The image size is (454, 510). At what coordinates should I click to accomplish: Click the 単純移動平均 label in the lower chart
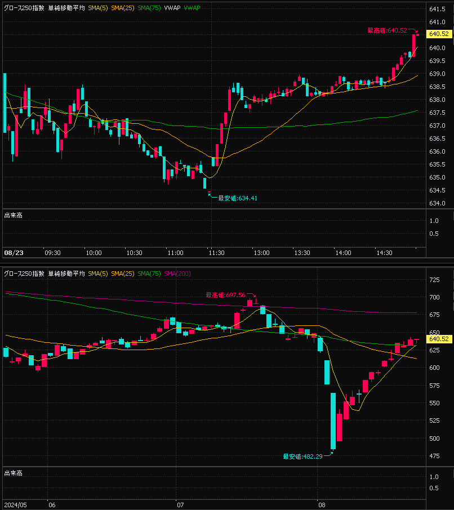coord(66,274)
